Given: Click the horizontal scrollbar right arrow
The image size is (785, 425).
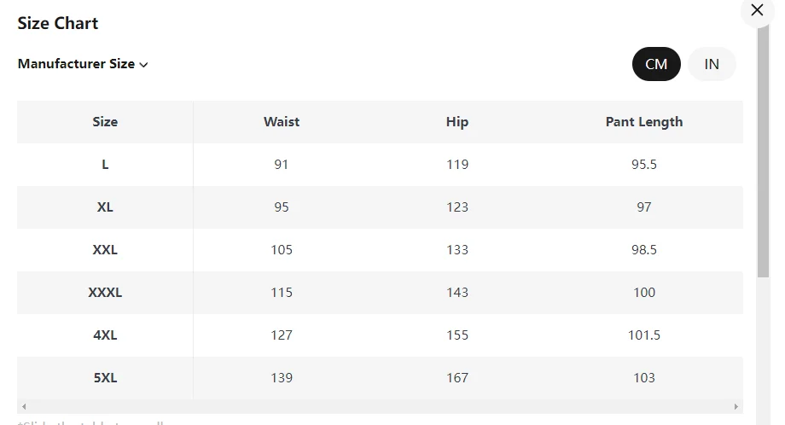Looking at the screenshot, I should tap(736, 406).
